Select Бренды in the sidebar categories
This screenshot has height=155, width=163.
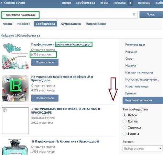[x=131, y=93]
